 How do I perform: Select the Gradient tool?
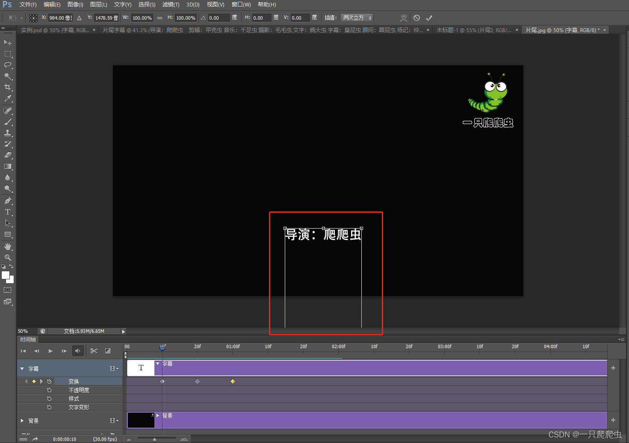[8, 166]
